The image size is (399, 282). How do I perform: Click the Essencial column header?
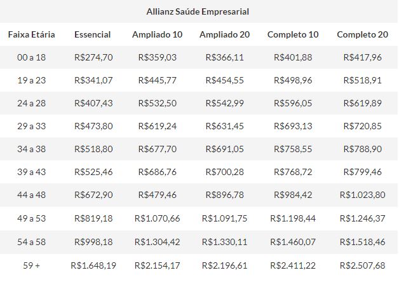click(x=93, y=34)
